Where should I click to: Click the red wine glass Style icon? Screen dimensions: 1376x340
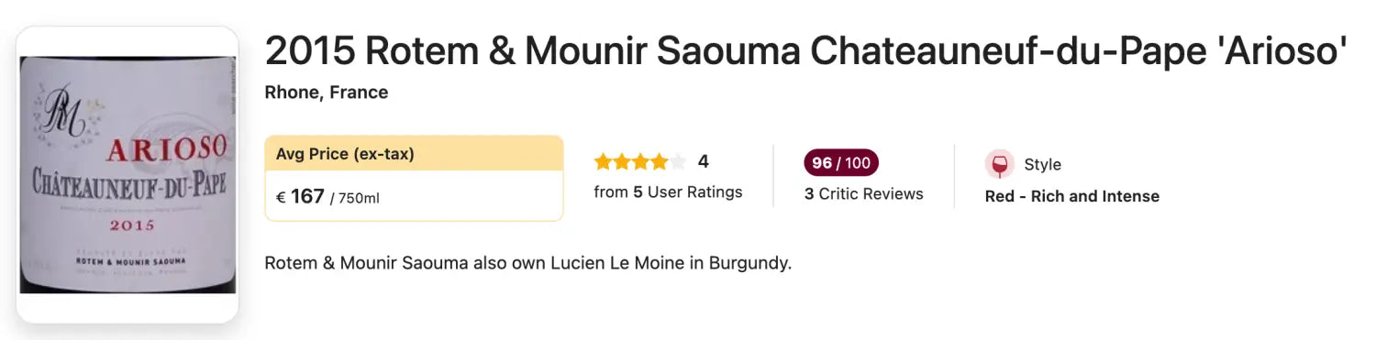(1000, 165)
